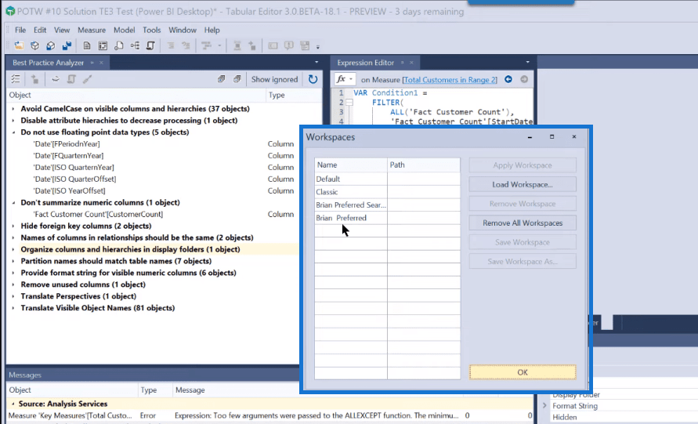Click the forward arrow in the Expression Editor

coord(524,79)
